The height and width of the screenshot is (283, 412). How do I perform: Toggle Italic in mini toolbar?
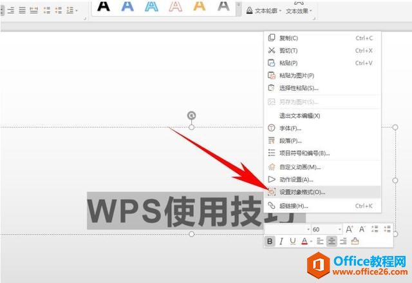pyautogui.click(x=281, y=241)
